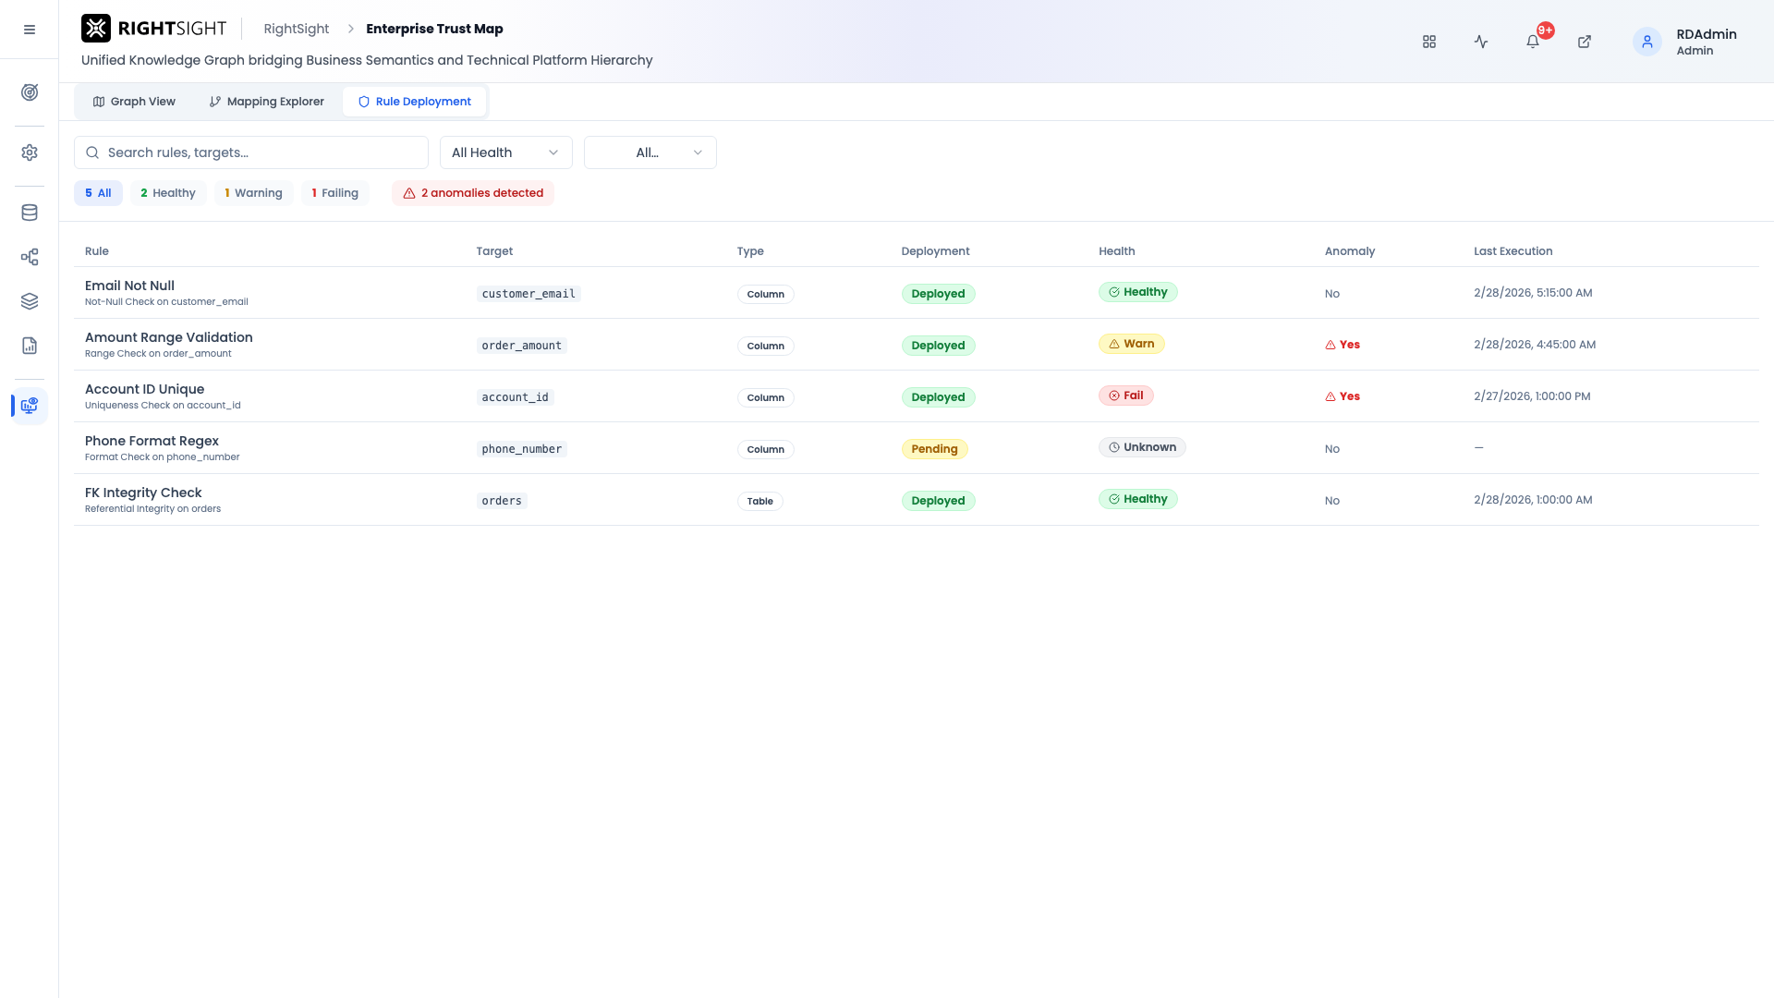Filter by 1 Failing chip

tap(334, 193)
